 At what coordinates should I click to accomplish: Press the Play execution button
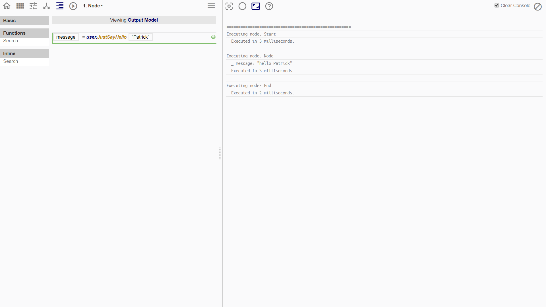point(73,6)
